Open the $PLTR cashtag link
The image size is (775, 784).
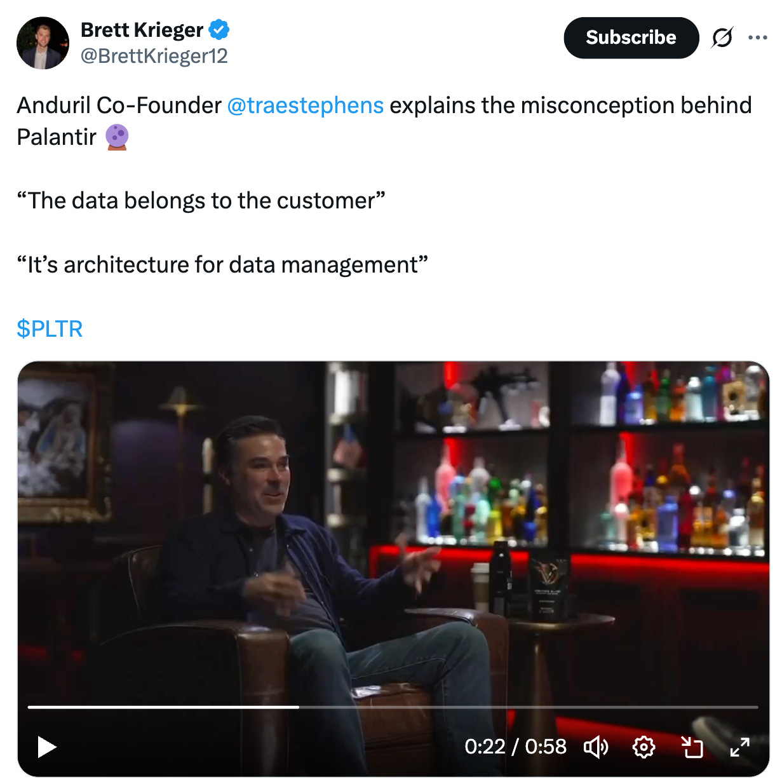point(50,329)
